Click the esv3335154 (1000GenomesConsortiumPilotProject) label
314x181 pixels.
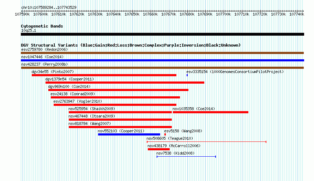pos(235,72)
